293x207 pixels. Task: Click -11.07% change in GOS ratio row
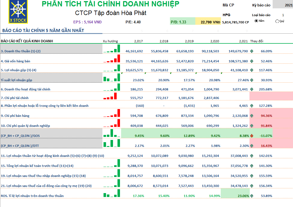click(x=266, y=136)
